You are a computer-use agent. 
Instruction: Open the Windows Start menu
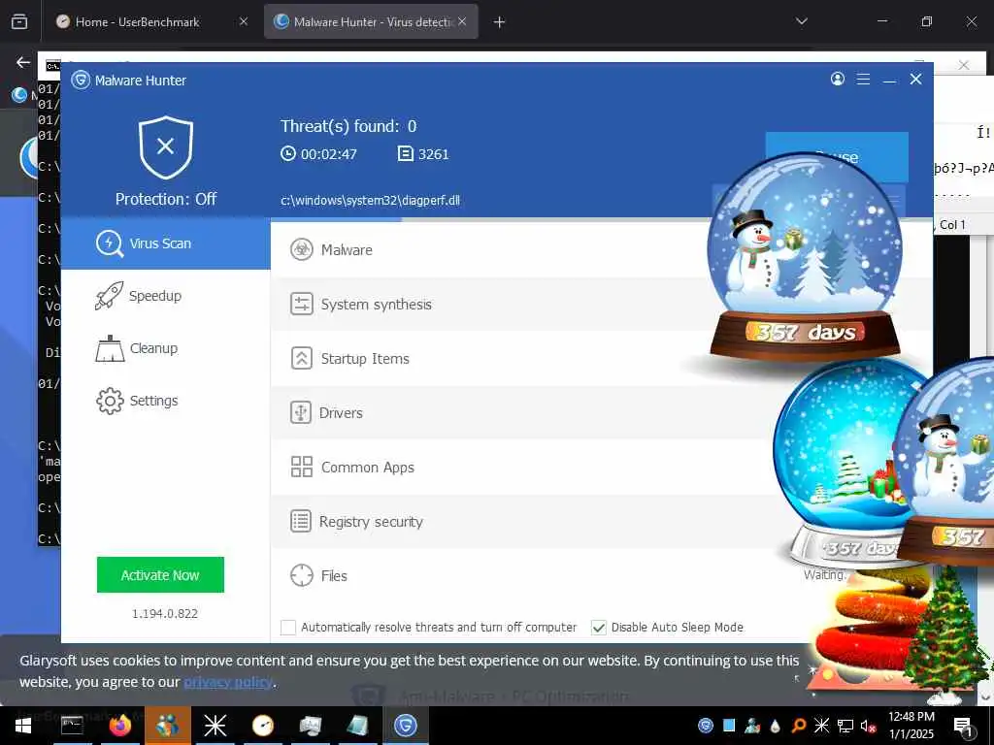coord(23,726)
